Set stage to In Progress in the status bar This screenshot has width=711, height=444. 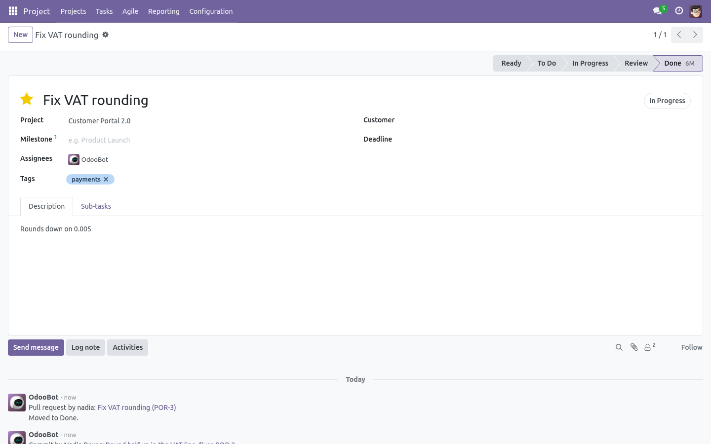pyautogui.click(x=590, y=63)
